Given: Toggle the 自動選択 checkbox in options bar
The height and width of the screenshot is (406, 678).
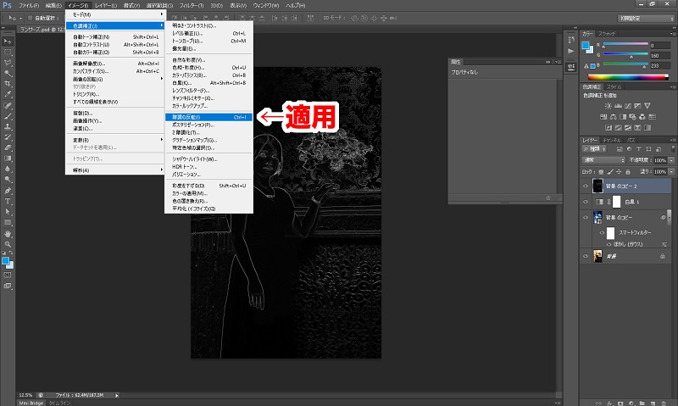Looking at the screenshot, I should pos(30,18).
